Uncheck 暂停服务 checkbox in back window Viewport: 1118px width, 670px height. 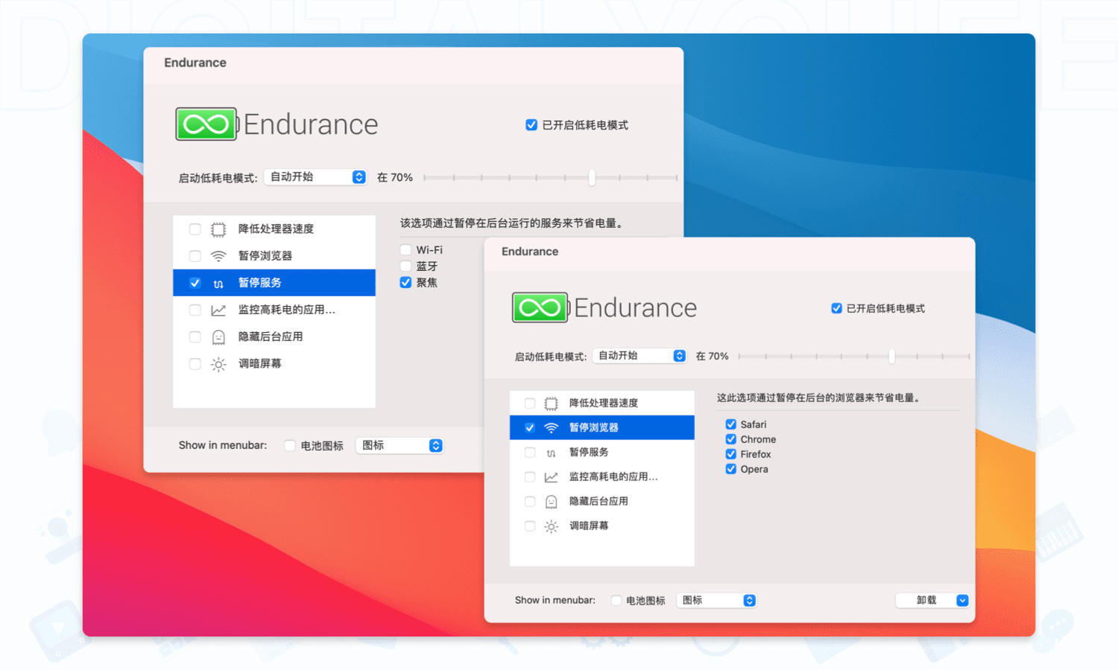(x=195, y=283)
